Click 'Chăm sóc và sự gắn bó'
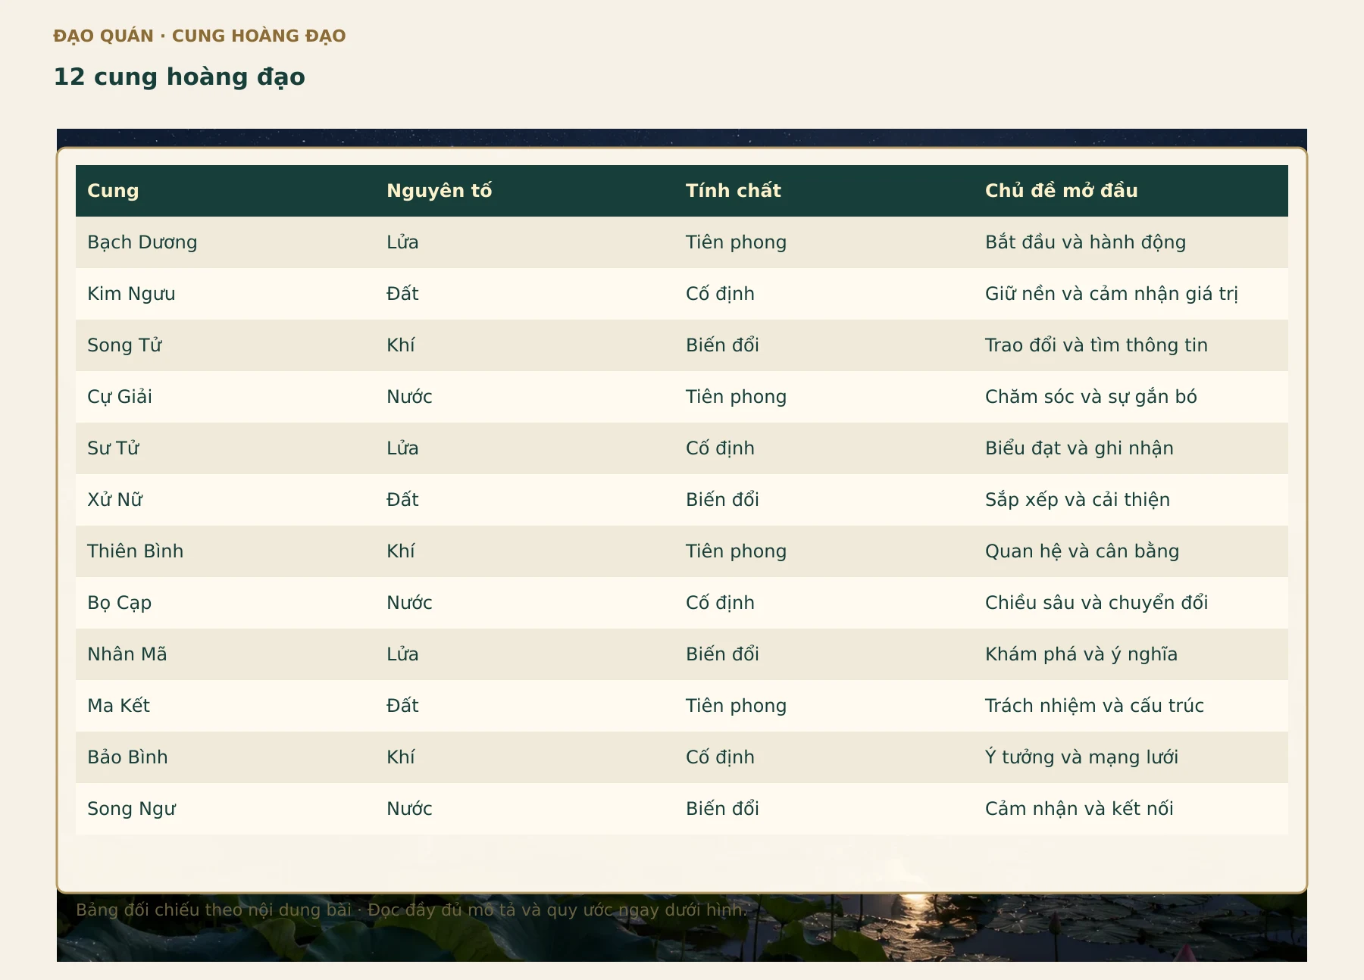This screenshot has width=1364, height=980. (1090, 397)
